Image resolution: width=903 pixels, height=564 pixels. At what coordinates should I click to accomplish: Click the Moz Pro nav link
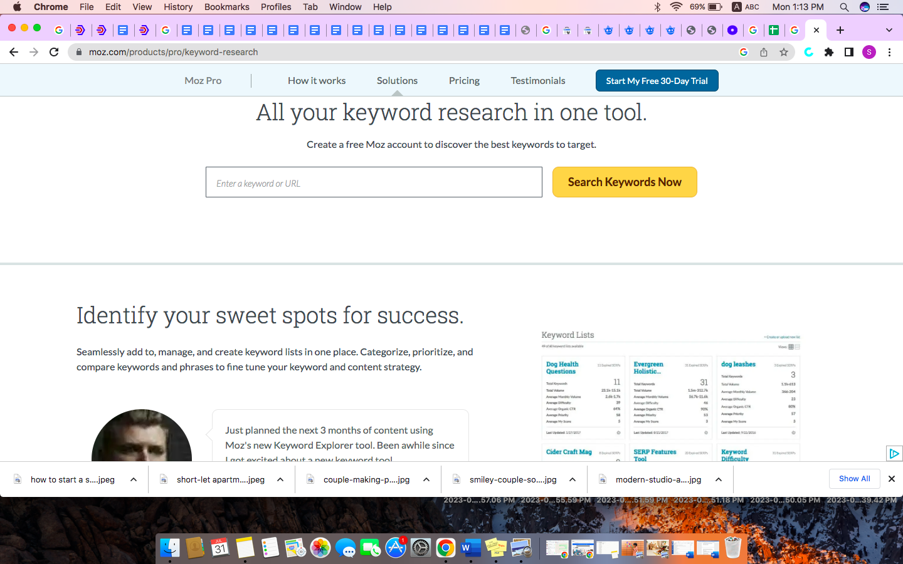203,81
